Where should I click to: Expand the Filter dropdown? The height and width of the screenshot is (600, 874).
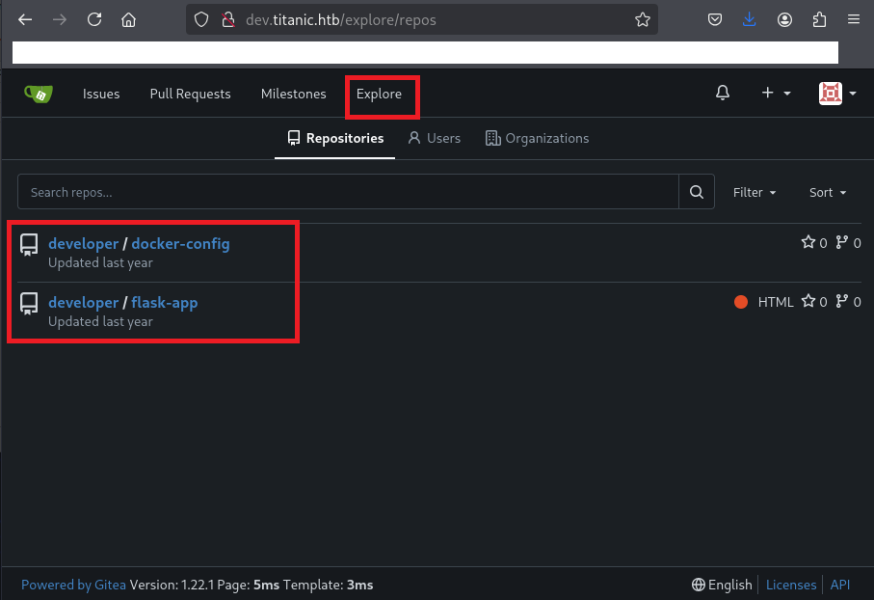[x=755, y=193]
